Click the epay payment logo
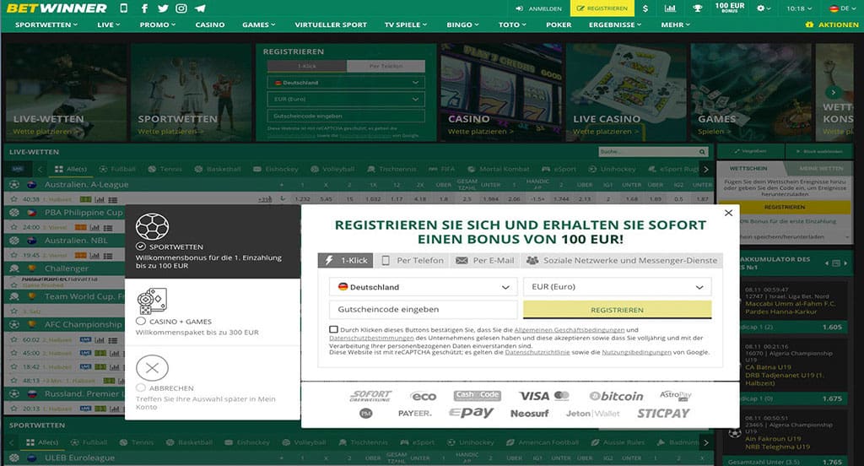The width and height of the screenshot is (864, 466). point(471,413)
